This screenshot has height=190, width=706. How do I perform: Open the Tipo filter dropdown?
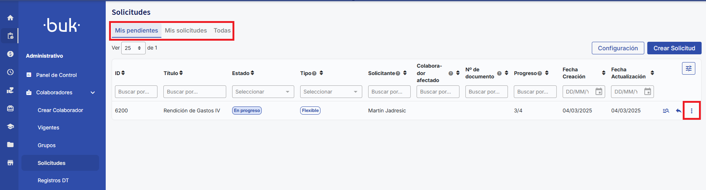click(x=331, y=92)
